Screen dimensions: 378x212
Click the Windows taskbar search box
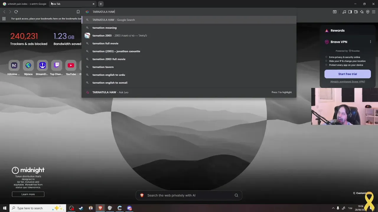[38, 208]
